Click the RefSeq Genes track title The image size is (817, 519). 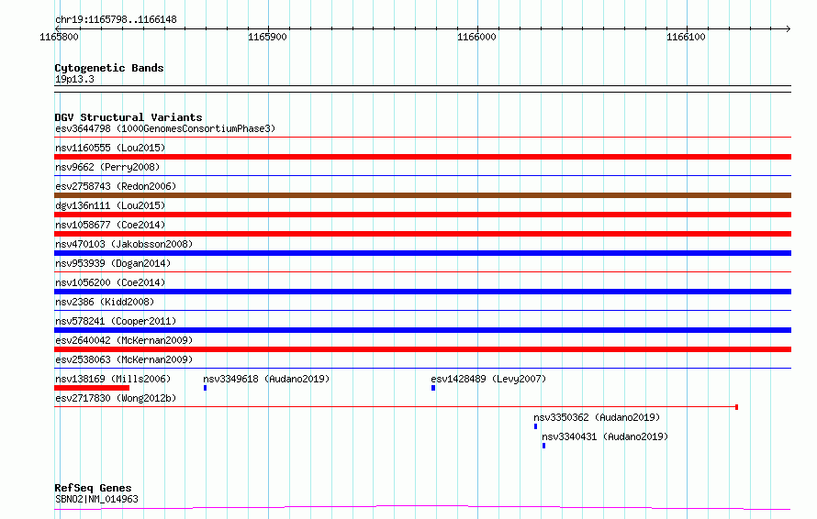[93, 488]
